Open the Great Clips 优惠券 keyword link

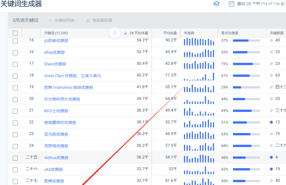[73, 76]
